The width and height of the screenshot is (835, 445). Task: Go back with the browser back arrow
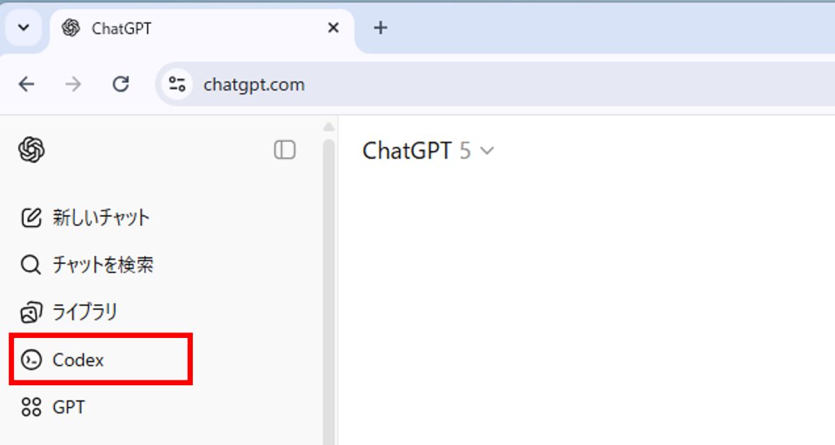[x=26, y=85]
